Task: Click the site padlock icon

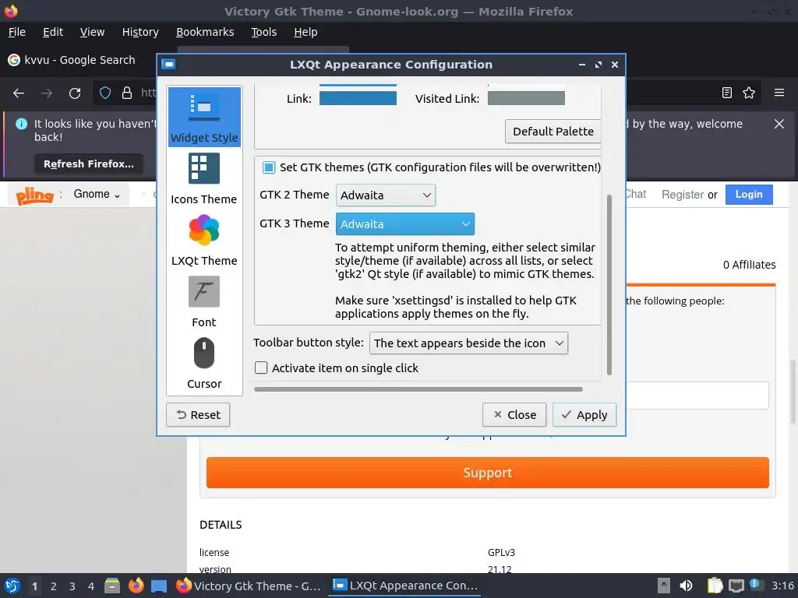Action: (x=127, y=93)
